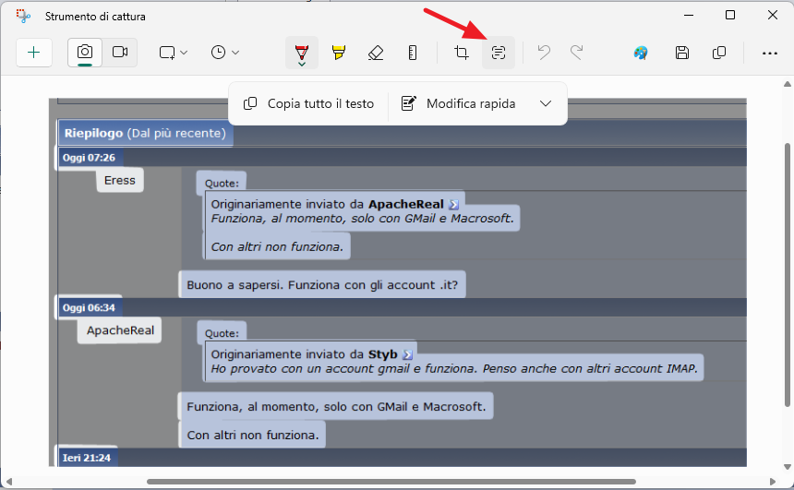Click Modifica rapida button
The width and height of the screenshot is (794, 490).
pos(458,103)
